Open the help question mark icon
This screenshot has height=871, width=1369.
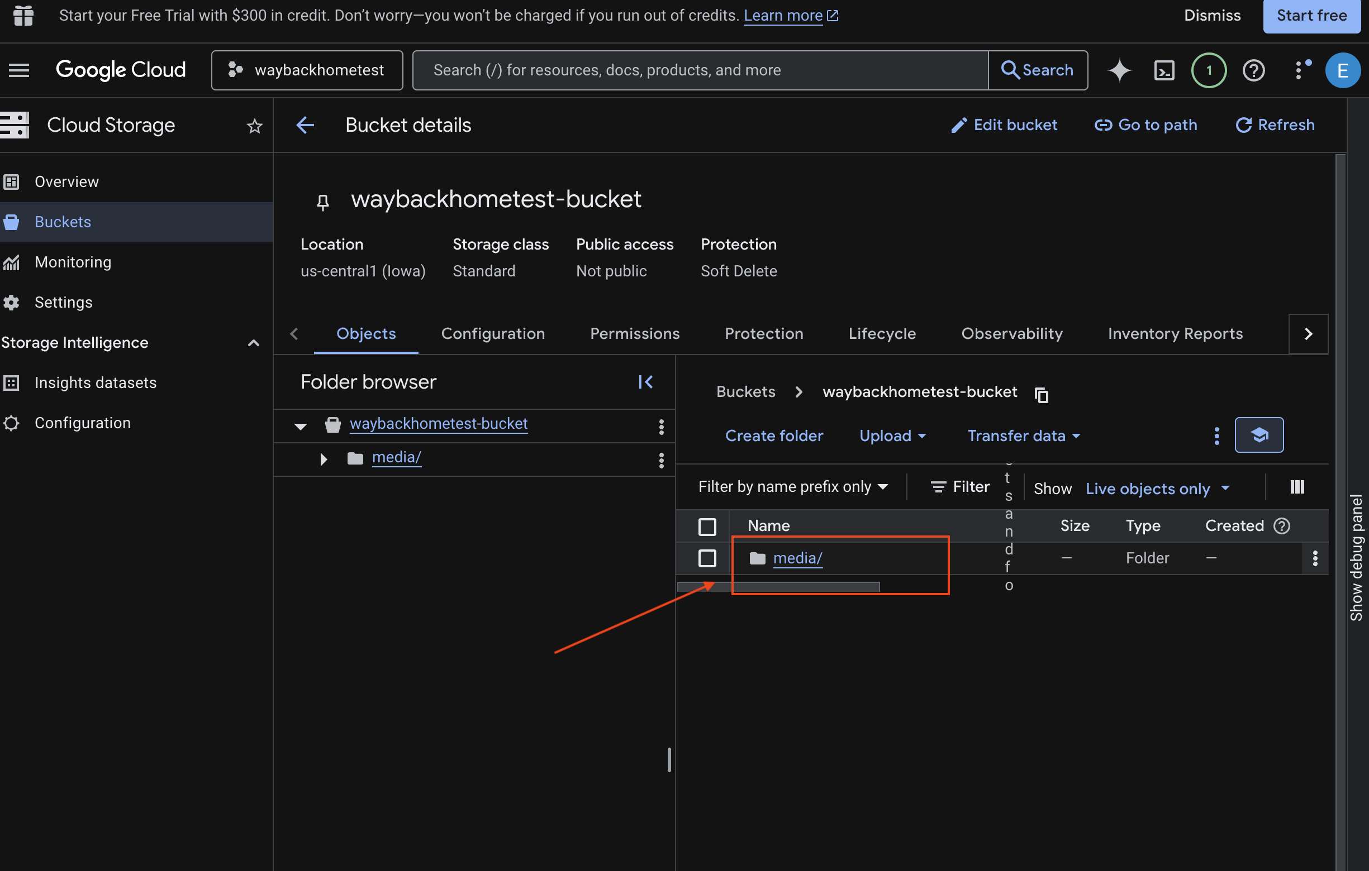[1253, 70]
